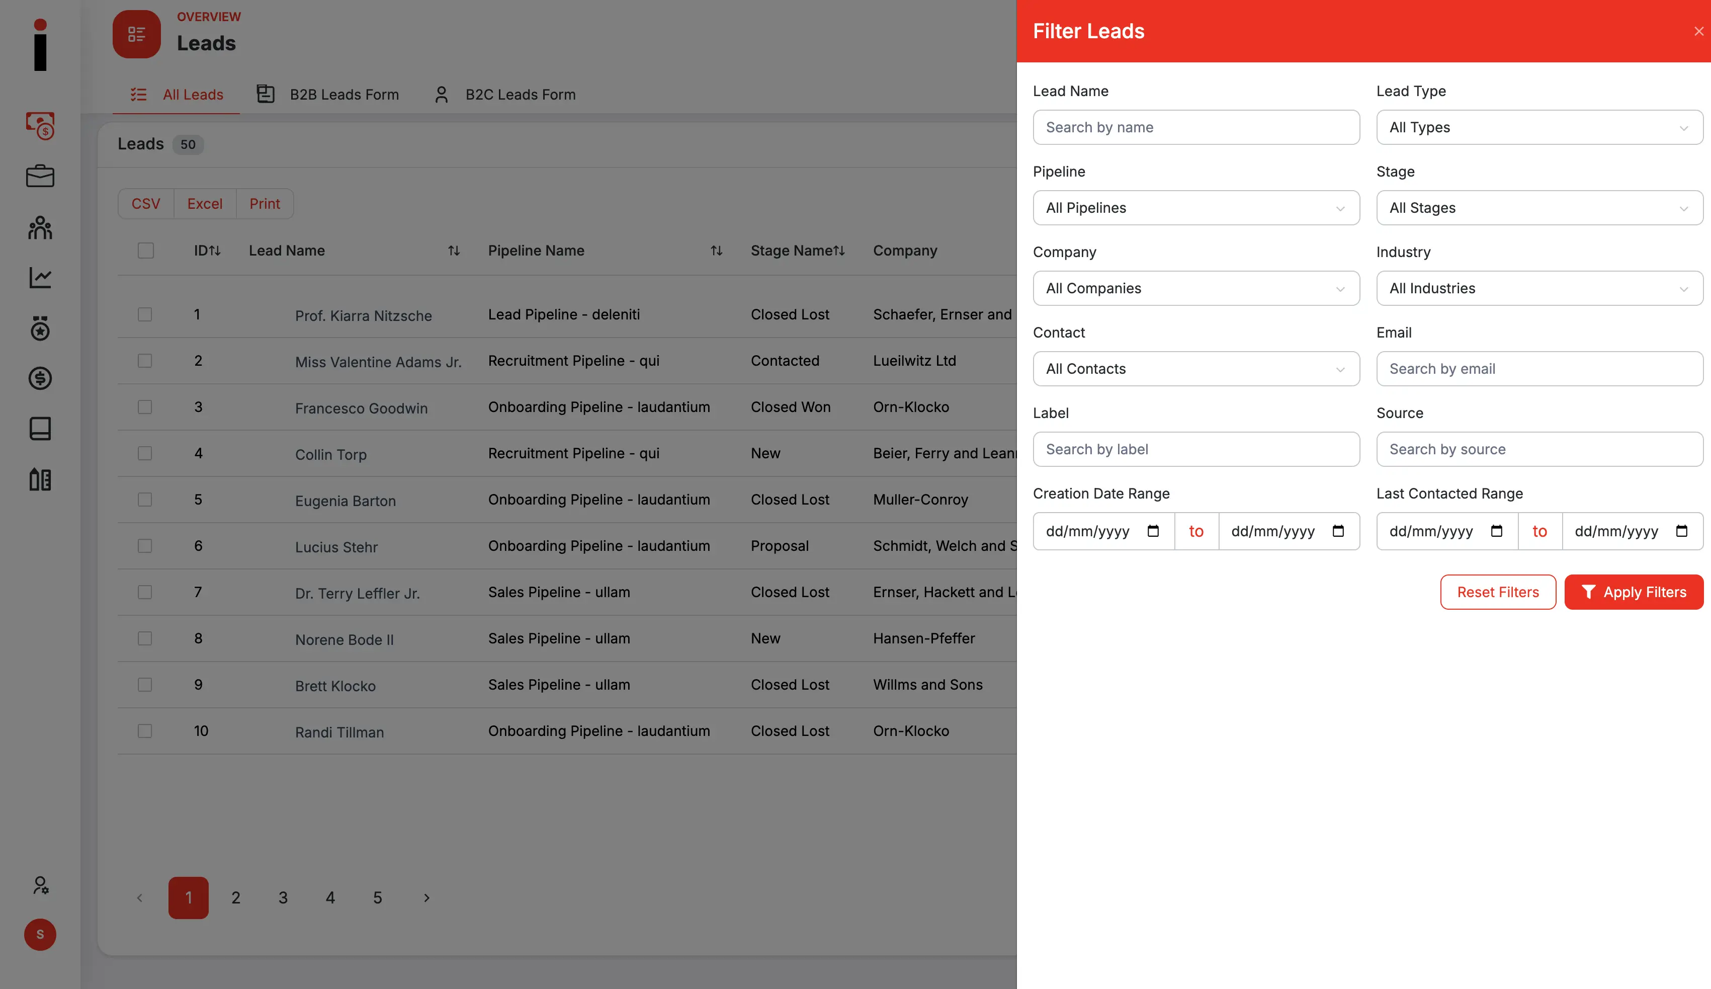Open the briefcase icon in sidebar
The height and width of the screenshot is (989, 1711).
(x=40, y=177)
